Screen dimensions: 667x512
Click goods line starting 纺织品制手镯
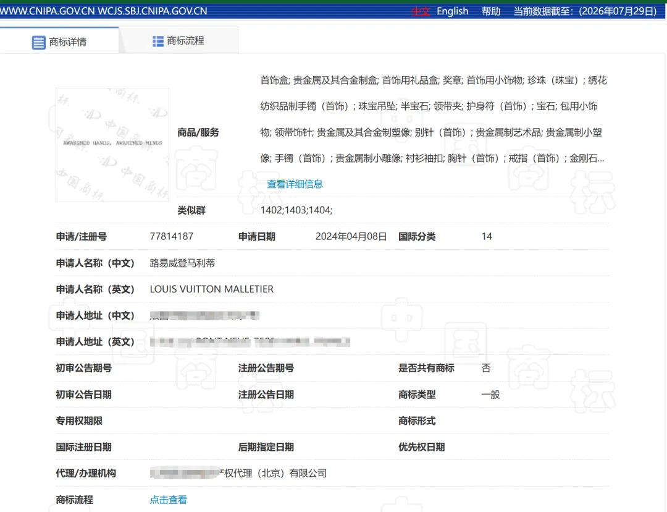coord(429,106)
